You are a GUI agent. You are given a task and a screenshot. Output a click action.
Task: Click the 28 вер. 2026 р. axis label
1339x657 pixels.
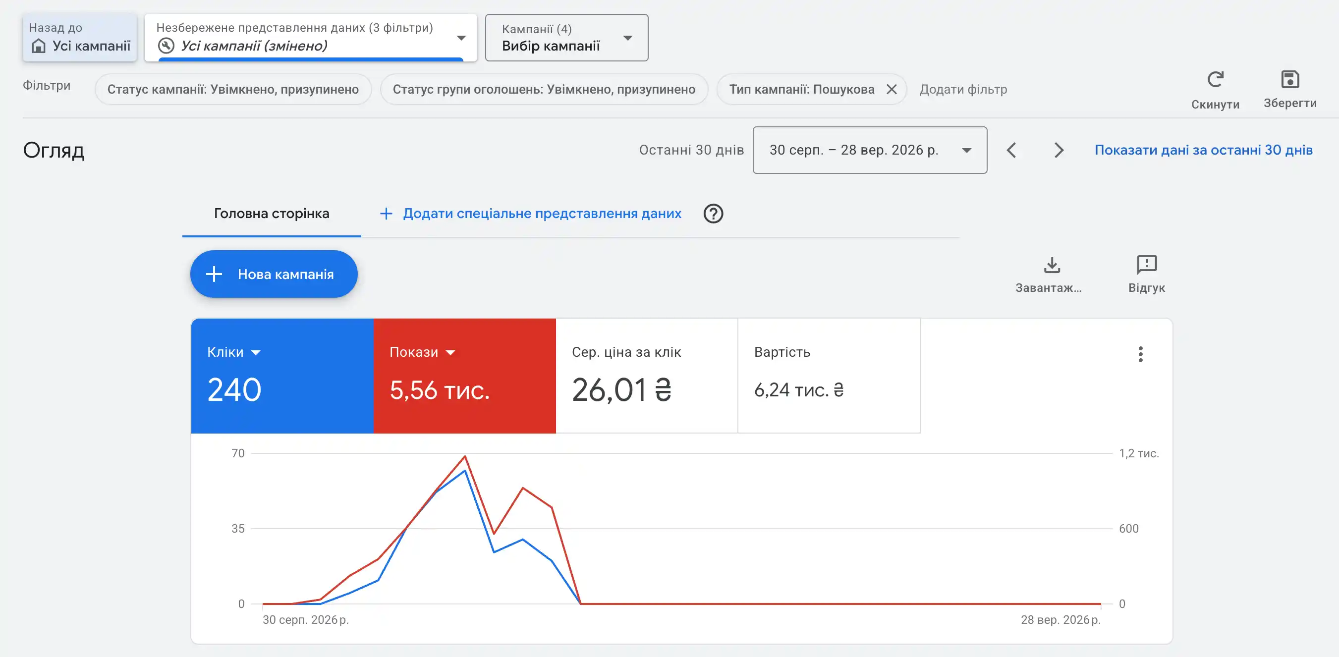[x=1060, y=619]
